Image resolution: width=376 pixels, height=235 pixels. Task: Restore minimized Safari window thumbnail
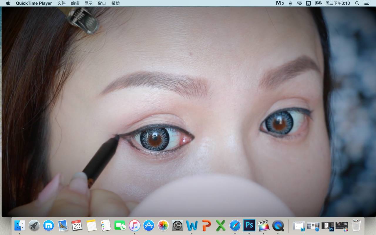click(x=313, y=226)
